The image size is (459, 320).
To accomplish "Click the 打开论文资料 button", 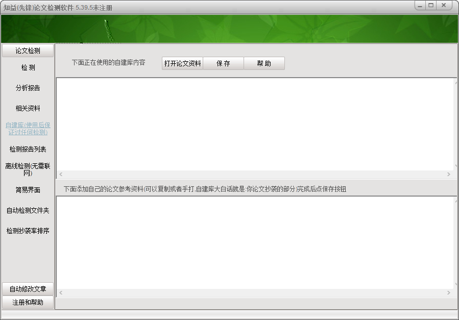I will (182, 63).
